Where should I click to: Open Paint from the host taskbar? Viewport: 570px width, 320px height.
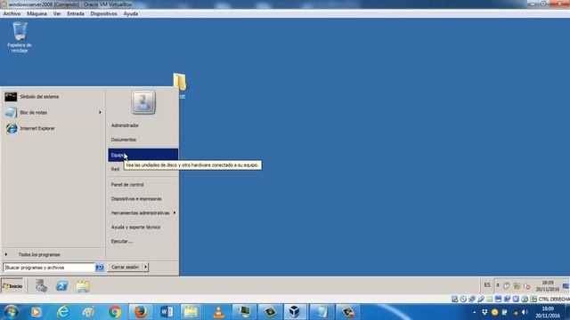(89, 312)
